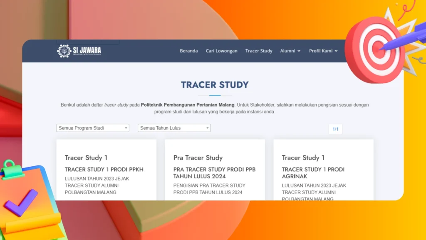Open PRA TRACER STUDY PRODI PPB TAHUN LULUS 2024
The image size is (426, 240).
(x=214, y=173)
